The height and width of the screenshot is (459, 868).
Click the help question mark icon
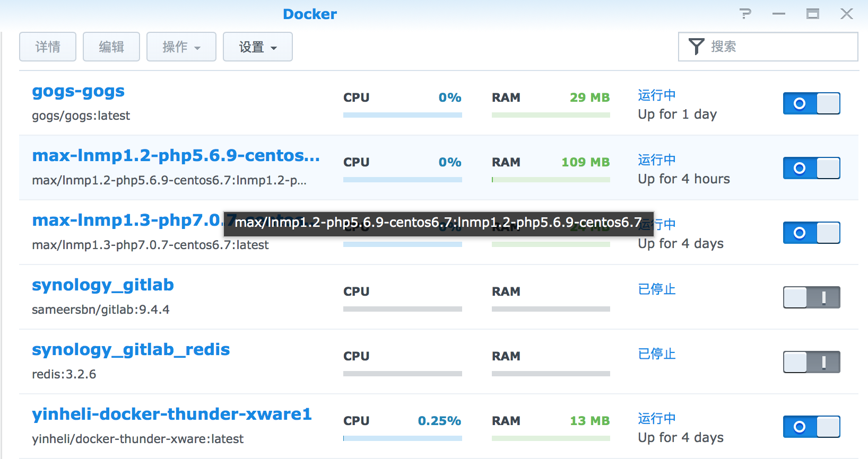pyautogui.click(x=745, y=14)
